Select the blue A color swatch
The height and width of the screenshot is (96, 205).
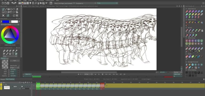6,22
